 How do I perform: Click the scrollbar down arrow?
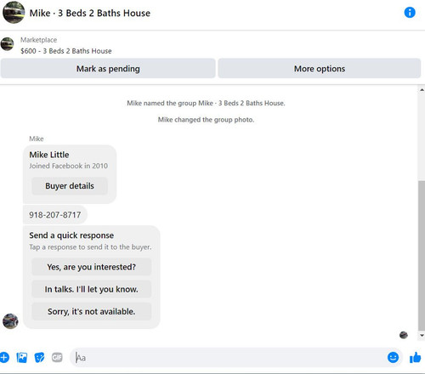coord(422,336)
